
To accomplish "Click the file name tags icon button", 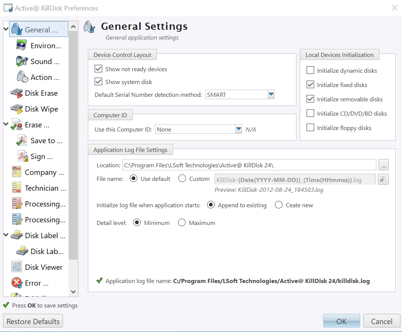I will (384, 179).
